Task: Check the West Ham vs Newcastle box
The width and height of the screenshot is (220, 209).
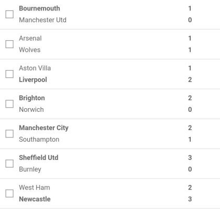Action: coord(9,193)
